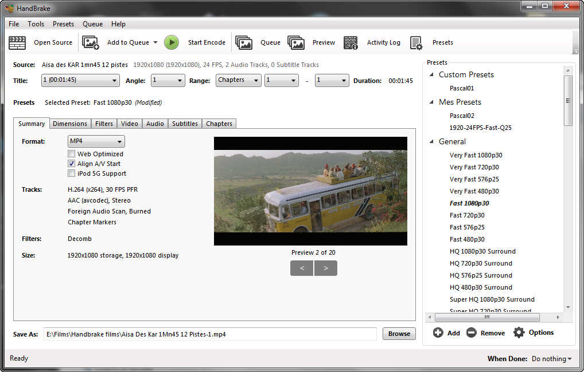Select the HQ 1080p30 Surround preset

point(482,251)
